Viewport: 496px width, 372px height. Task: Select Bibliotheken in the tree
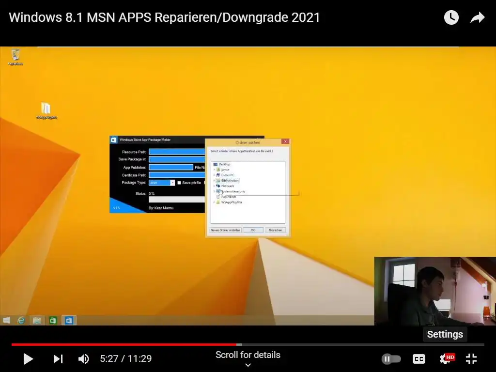[x=230, y=180]
